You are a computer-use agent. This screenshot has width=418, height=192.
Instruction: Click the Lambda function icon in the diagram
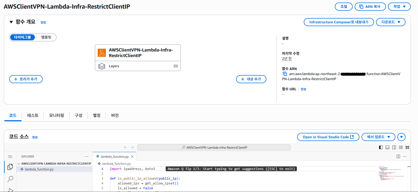coord(102,53)
